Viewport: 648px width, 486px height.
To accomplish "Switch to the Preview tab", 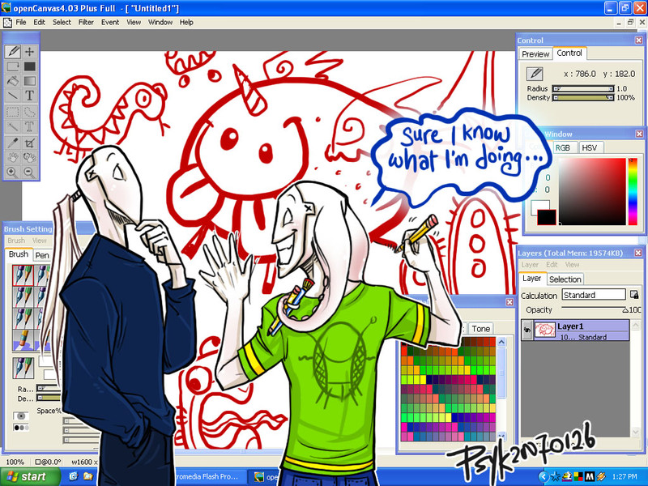I will (x=535, y=53).
